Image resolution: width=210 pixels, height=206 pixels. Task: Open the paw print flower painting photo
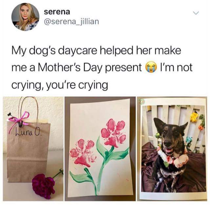coord(100,149)
